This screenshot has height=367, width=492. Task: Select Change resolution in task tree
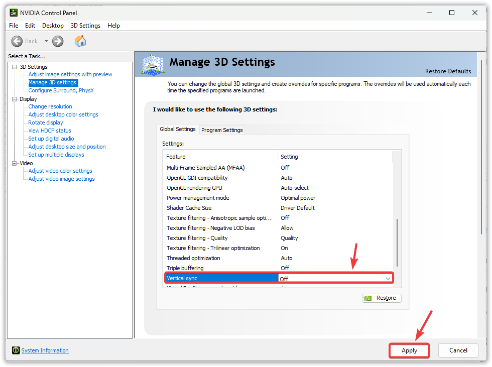(x=50, y=106)
